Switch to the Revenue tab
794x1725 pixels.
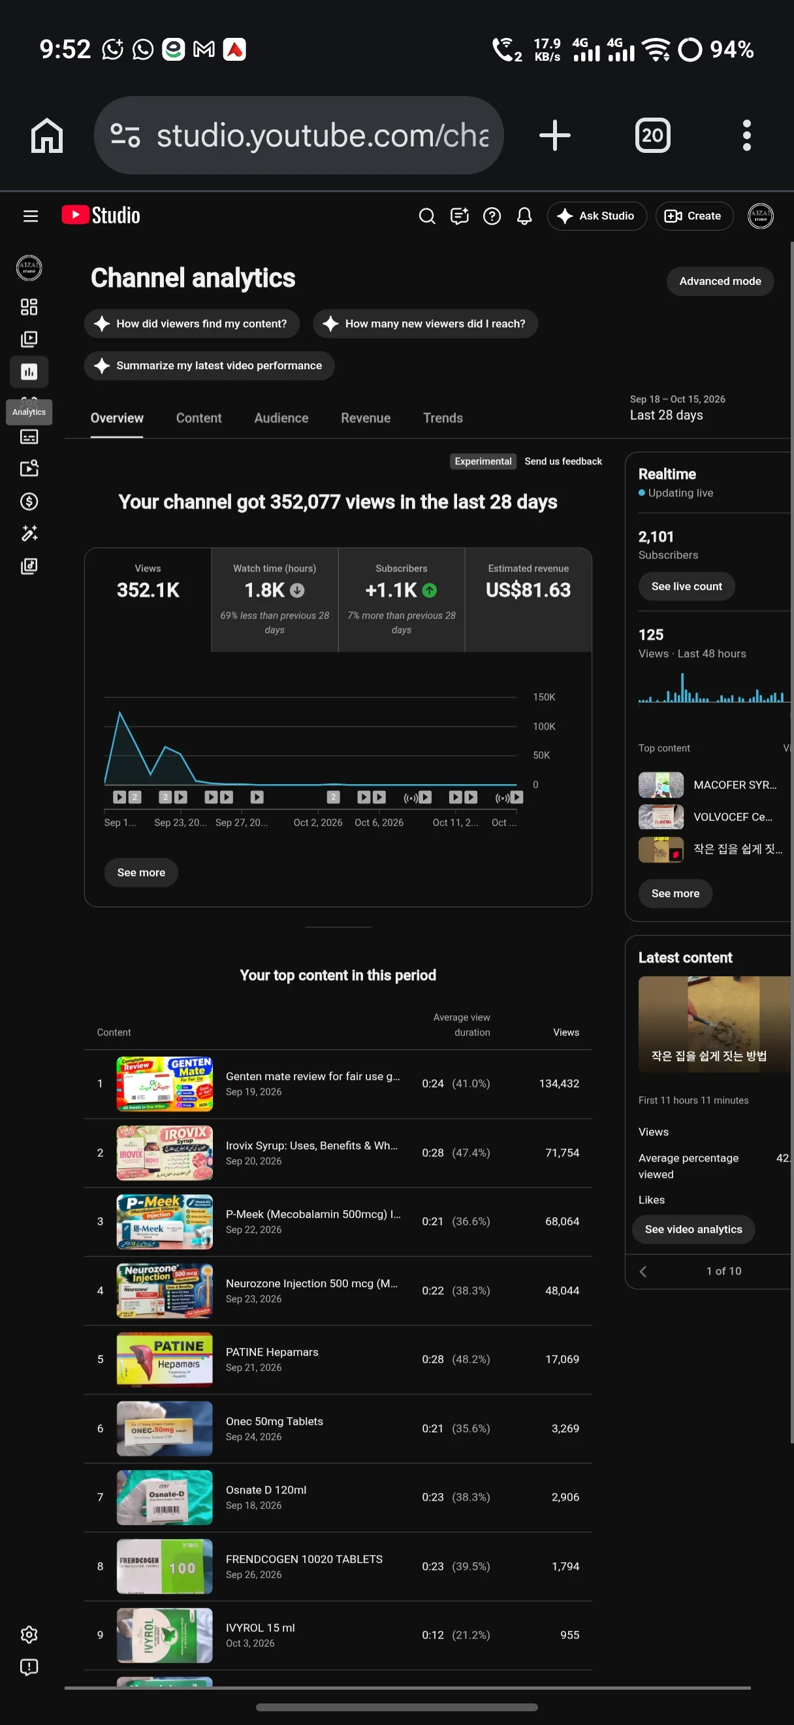coord(365,418)
